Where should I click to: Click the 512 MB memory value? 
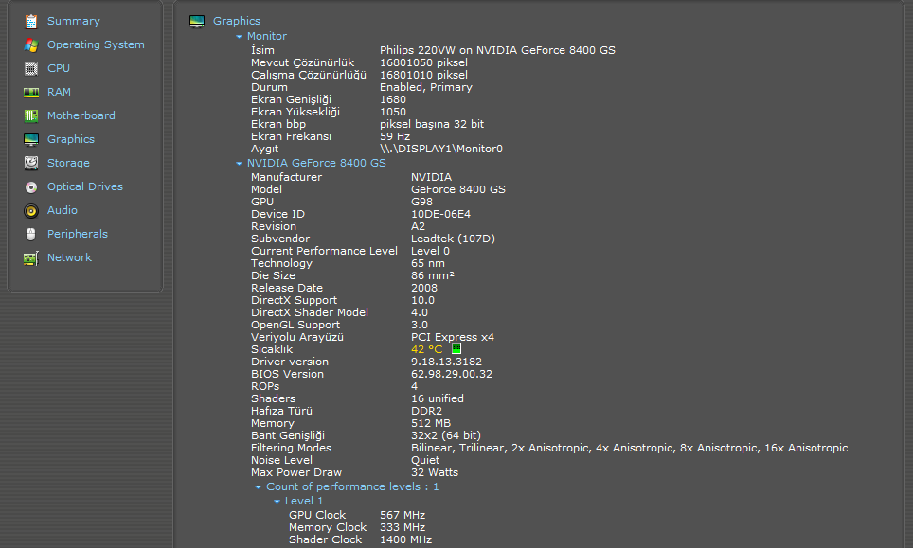pos(431,423)
